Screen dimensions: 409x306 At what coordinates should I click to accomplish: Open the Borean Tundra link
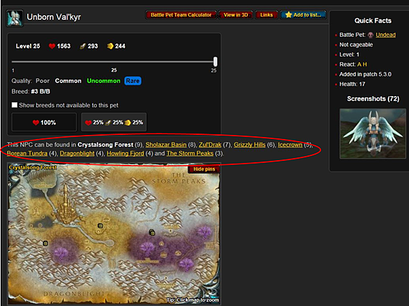[x=27, y=153]
